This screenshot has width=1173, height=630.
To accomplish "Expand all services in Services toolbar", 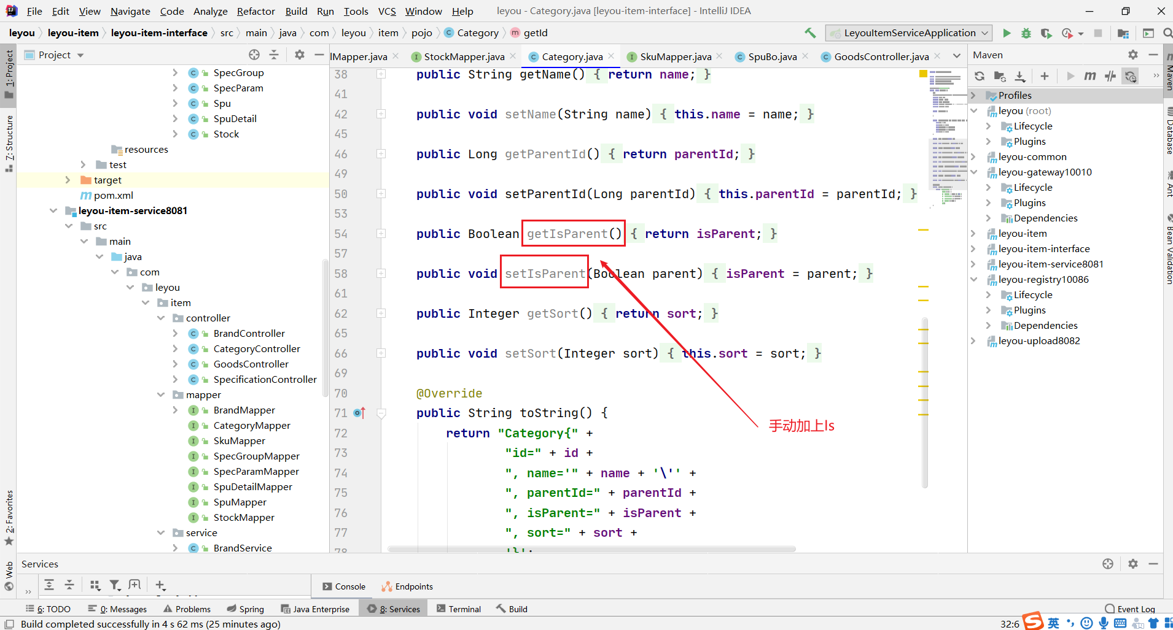I will 49,585.
